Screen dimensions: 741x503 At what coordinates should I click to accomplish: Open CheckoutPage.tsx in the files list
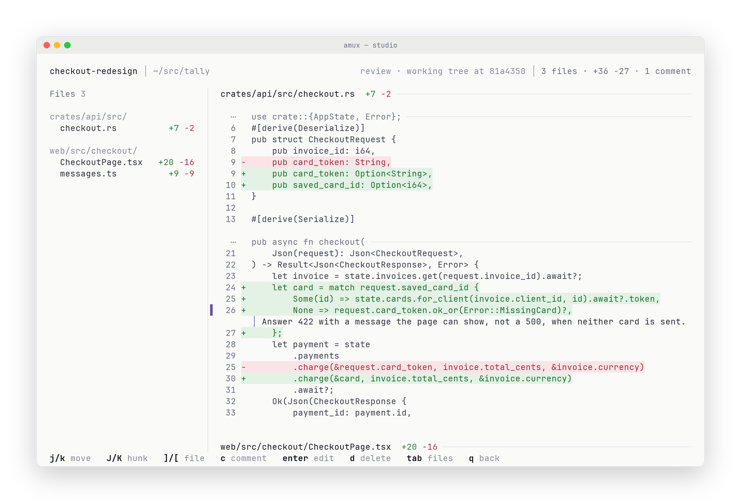pyautogui.click(x=122, y=162)
